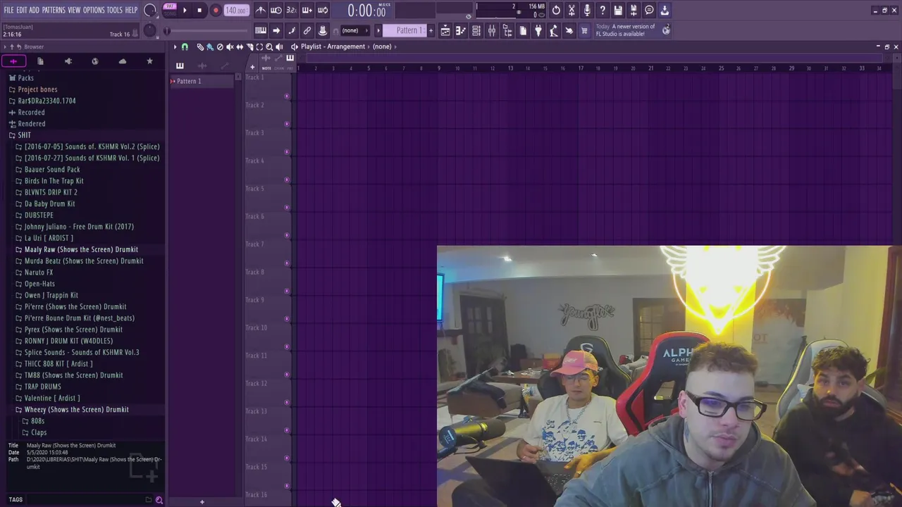Image resolution: width=902 pixels, height=507 pixels.
Task: Open the audio editor scissors icon
Action: pyautogui.click(x=572, y=11)
